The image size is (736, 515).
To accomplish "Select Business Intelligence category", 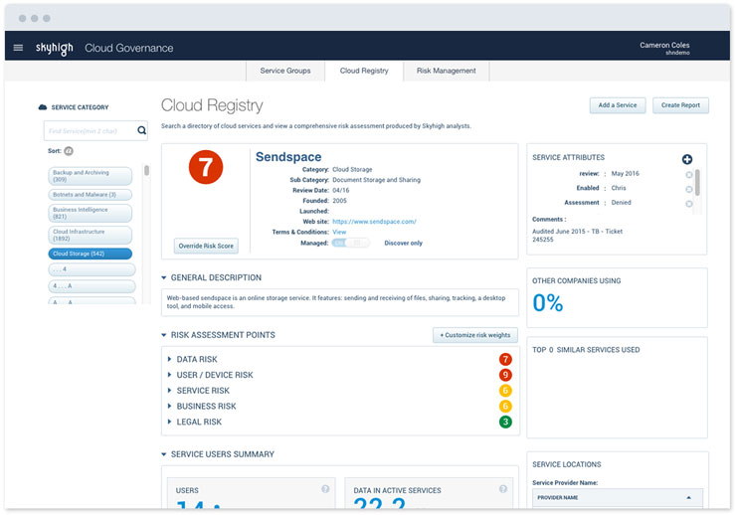I will tap(91, 213).
